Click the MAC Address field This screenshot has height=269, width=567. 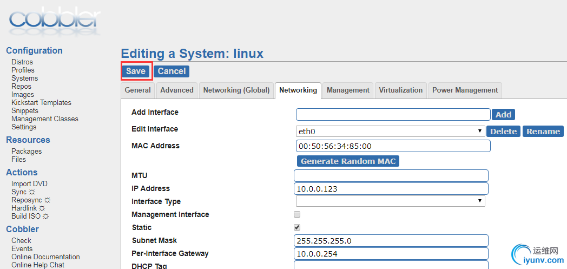(393, 146)
